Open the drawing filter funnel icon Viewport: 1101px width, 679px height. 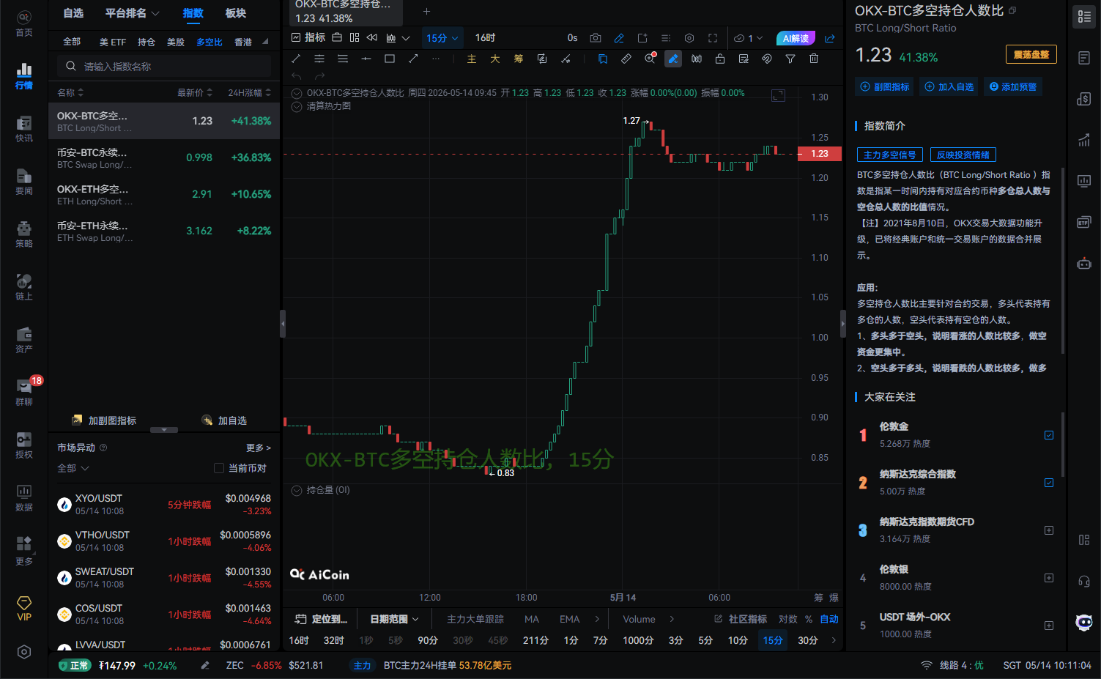[x=790, y=59]
